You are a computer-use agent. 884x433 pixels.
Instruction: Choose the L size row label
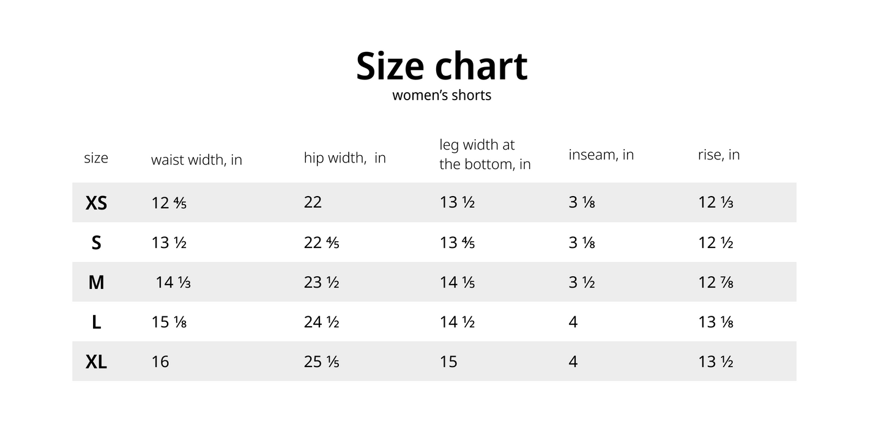(96, 322)
